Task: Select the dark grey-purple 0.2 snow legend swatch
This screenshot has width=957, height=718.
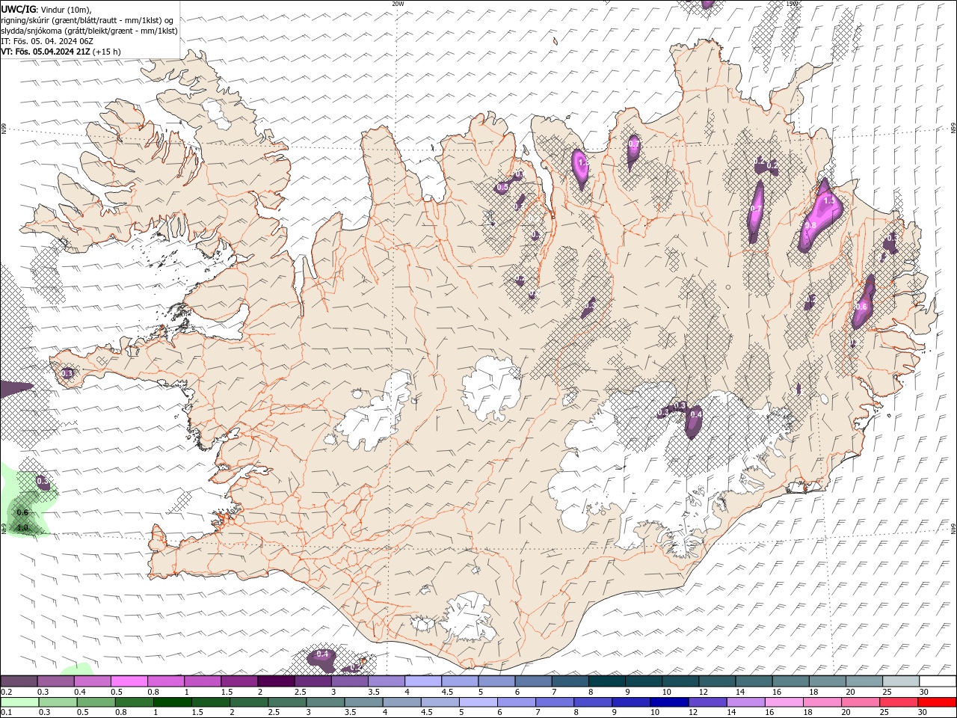Action: click(19, 681)
